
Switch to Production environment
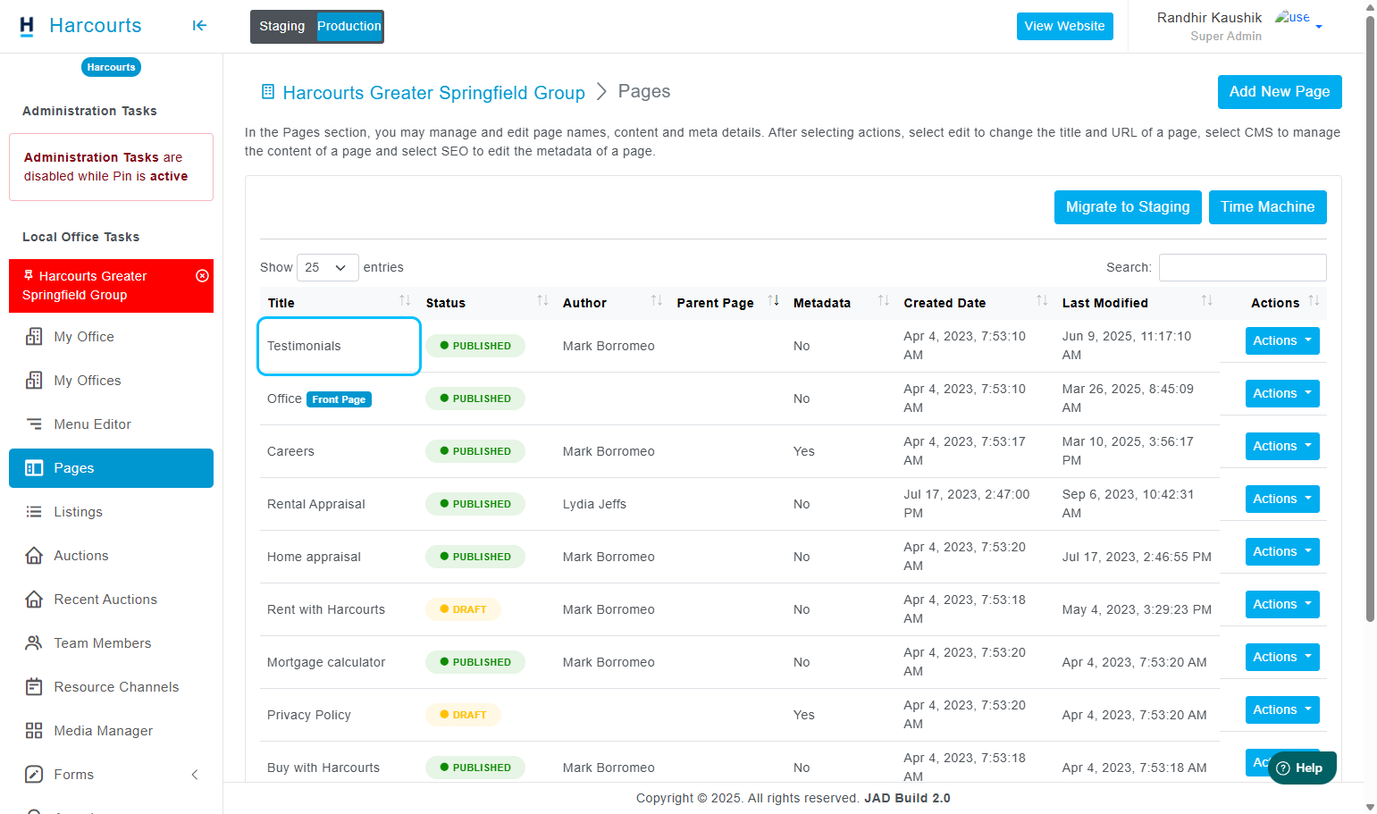point(349,26)
